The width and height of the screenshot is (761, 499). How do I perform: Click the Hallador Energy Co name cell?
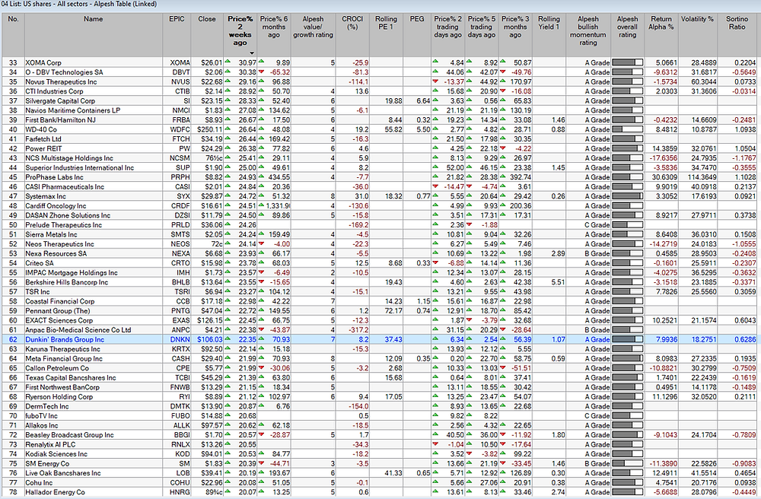[93, 492]
